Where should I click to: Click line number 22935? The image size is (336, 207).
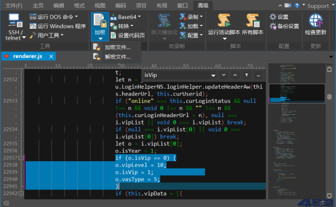coord(10,144)
